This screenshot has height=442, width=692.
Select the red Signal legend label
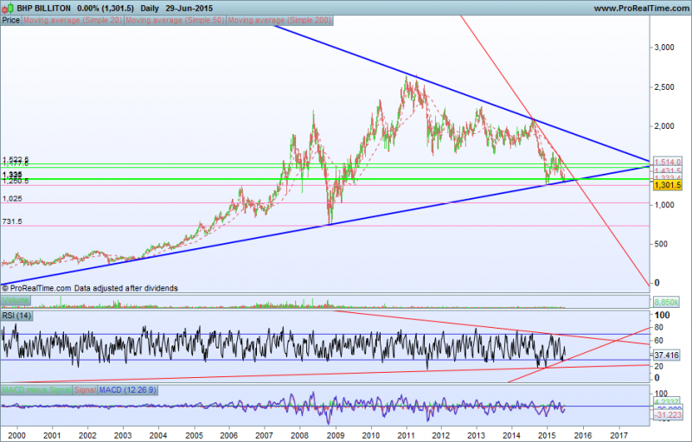tap(85, 391)
